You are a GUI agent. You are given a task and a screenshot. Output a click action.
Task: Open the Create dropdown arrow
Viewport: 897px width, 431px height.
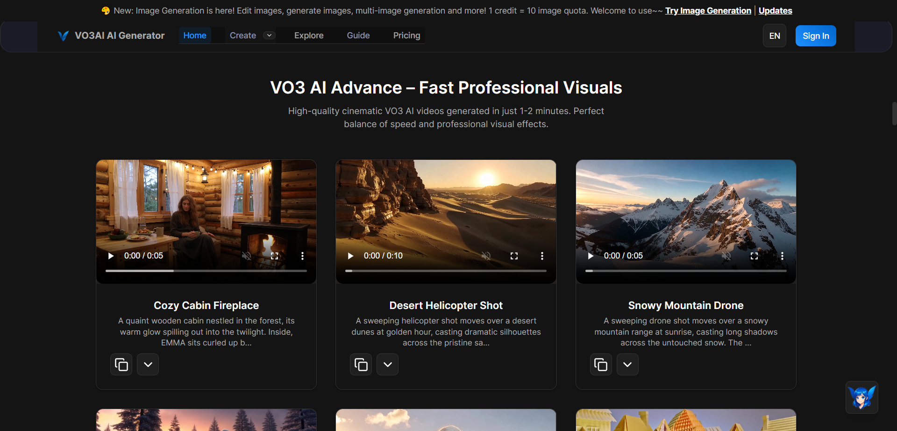pos(269,36)
